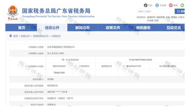Select the 信息公开 navigation tab
Image resolution: width=190 pixels, height=112 pixels.
pyautogui.click(x=52, y=28)
